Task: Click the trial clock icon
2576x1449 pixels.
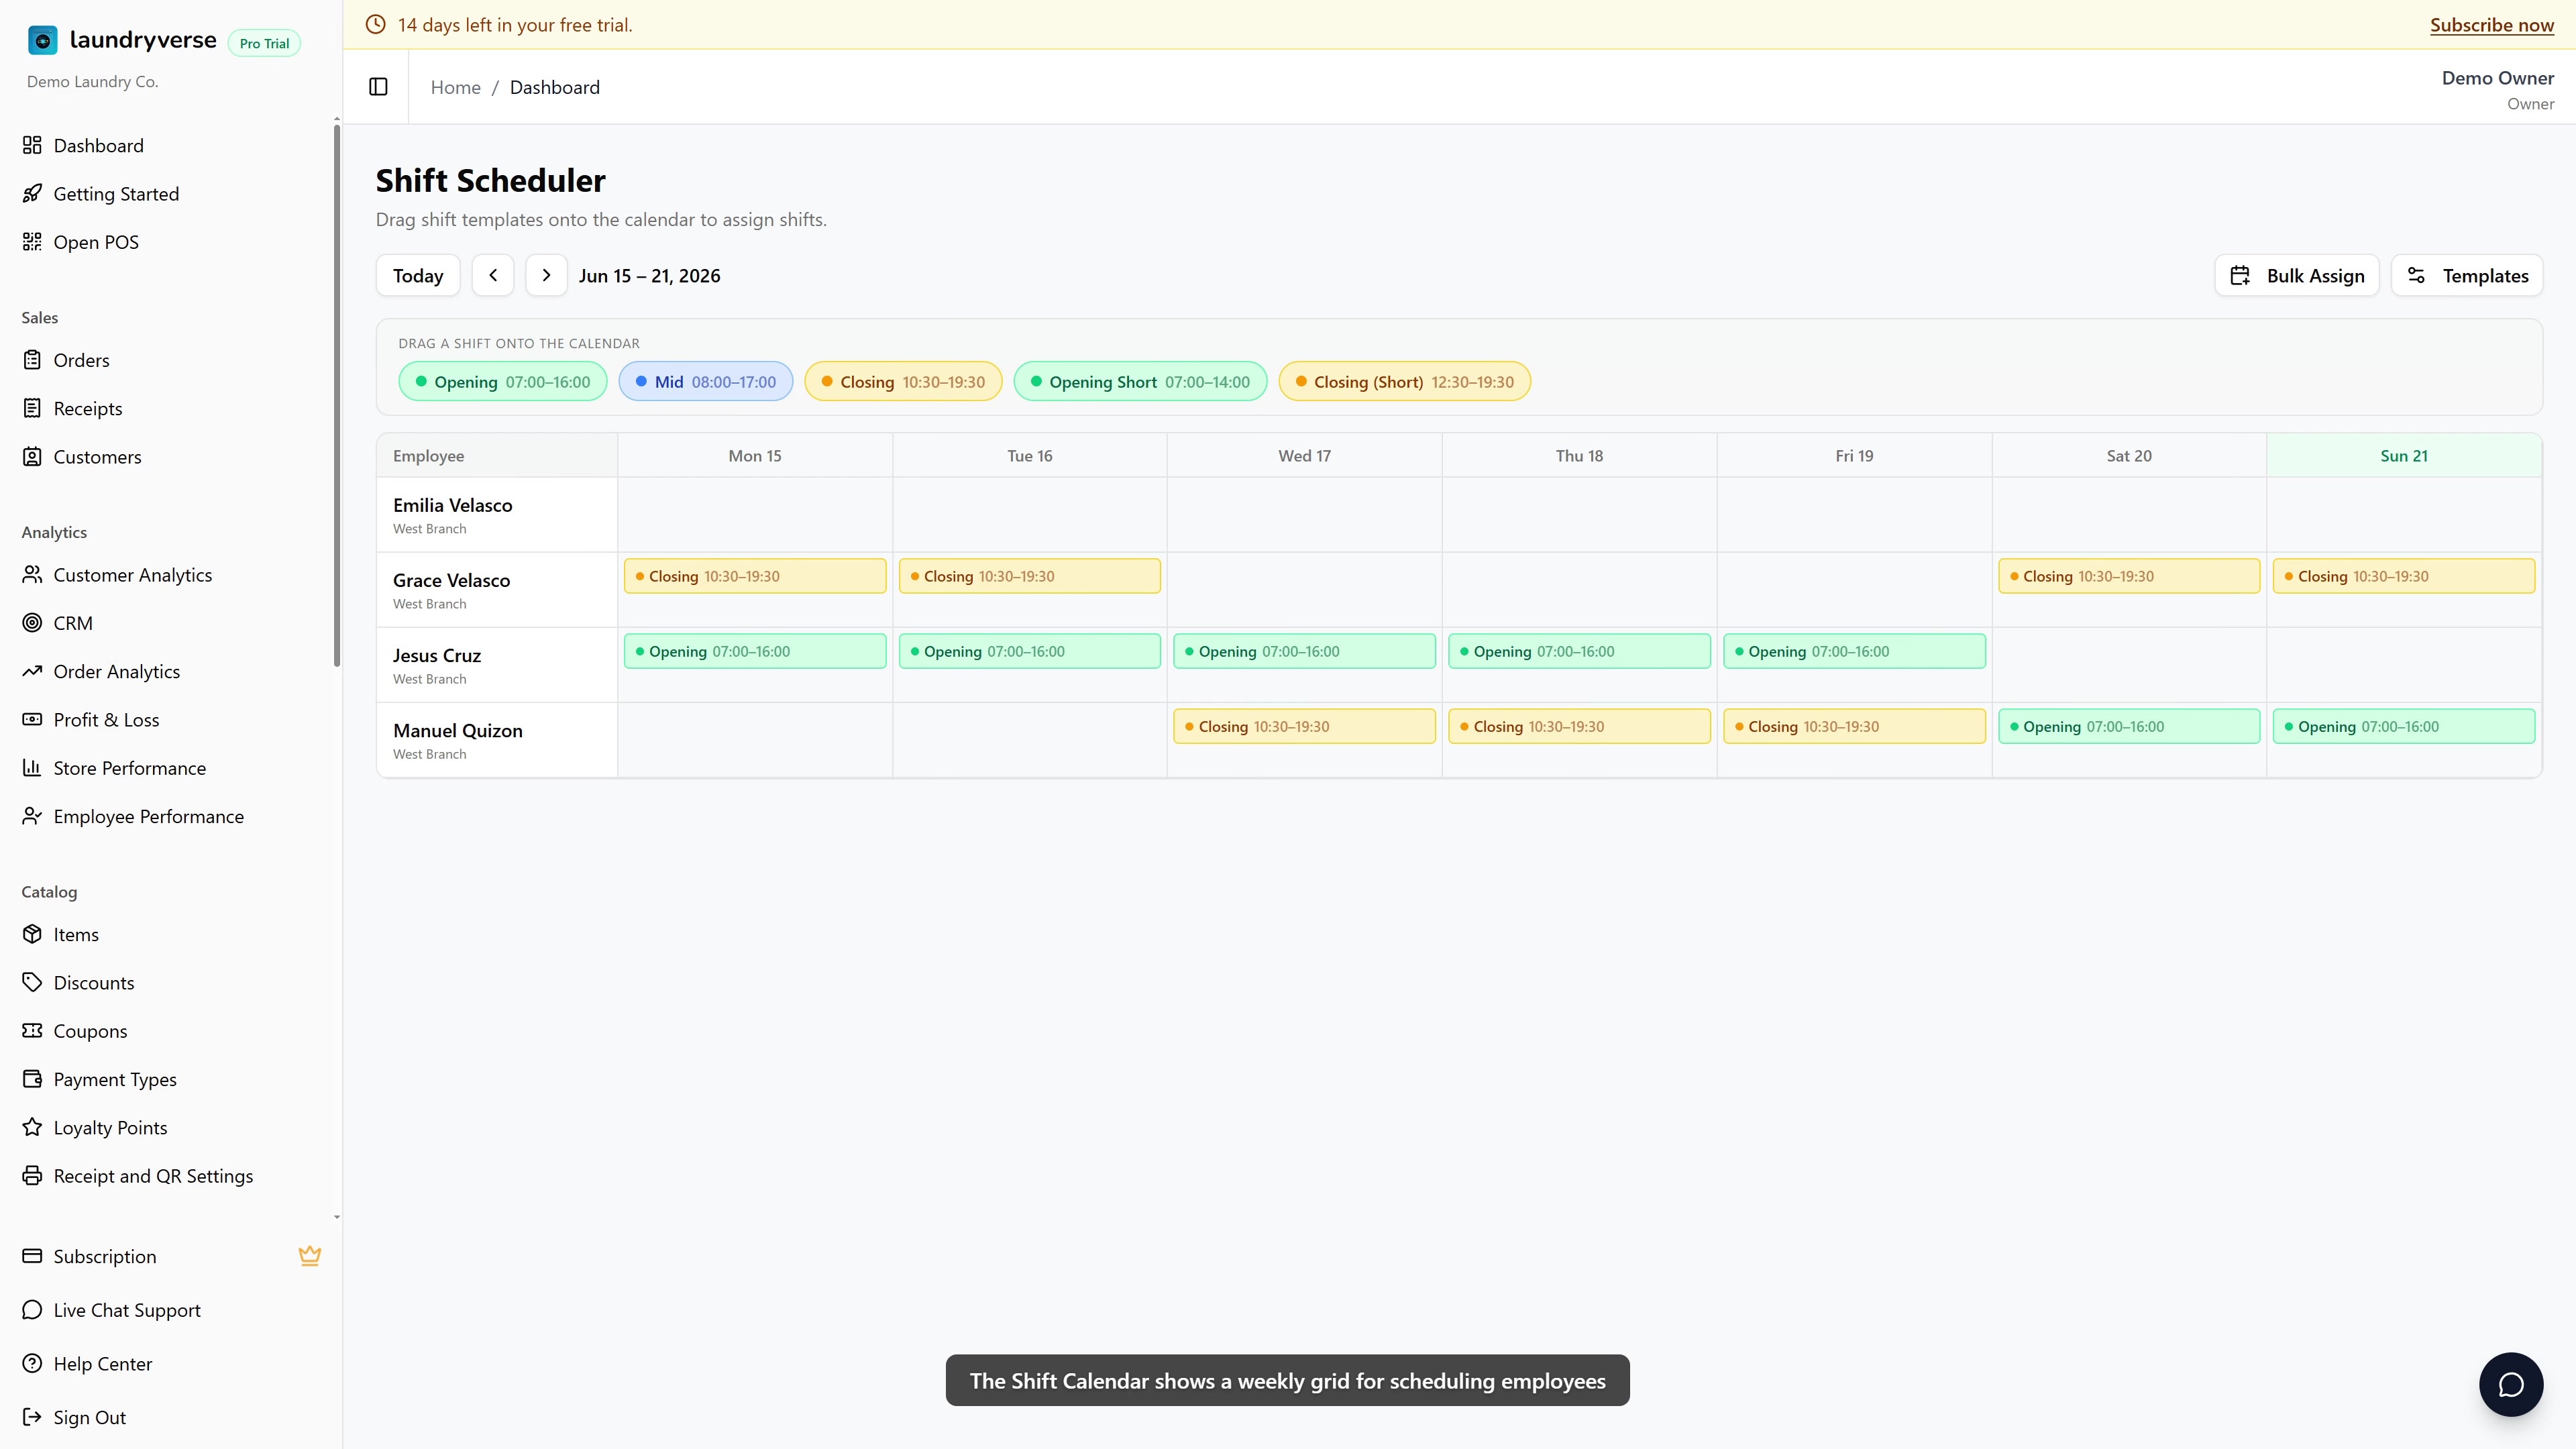Action: coord(376,25)
